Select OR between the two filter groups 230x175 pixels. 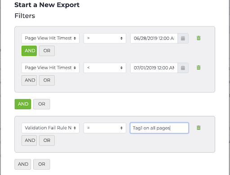42,104
